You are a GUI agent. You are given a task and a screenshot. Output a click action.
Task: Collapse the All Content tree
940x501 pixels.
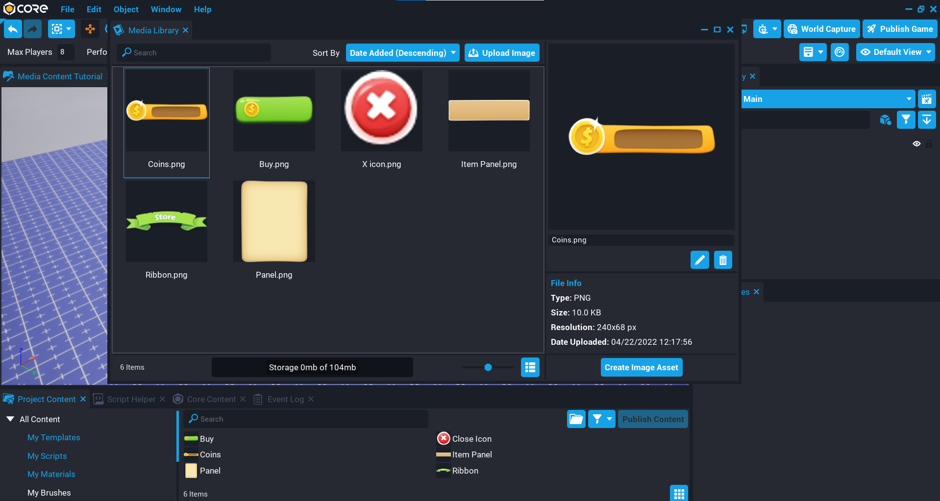10,419
